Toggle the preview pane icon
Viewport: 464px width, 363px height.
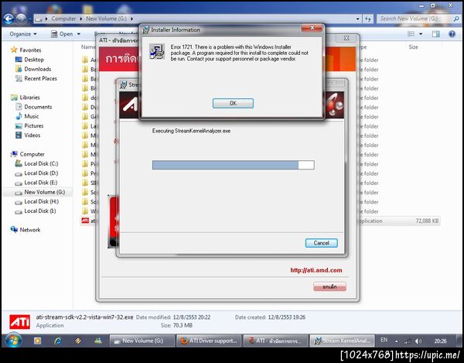coord(436,34)
